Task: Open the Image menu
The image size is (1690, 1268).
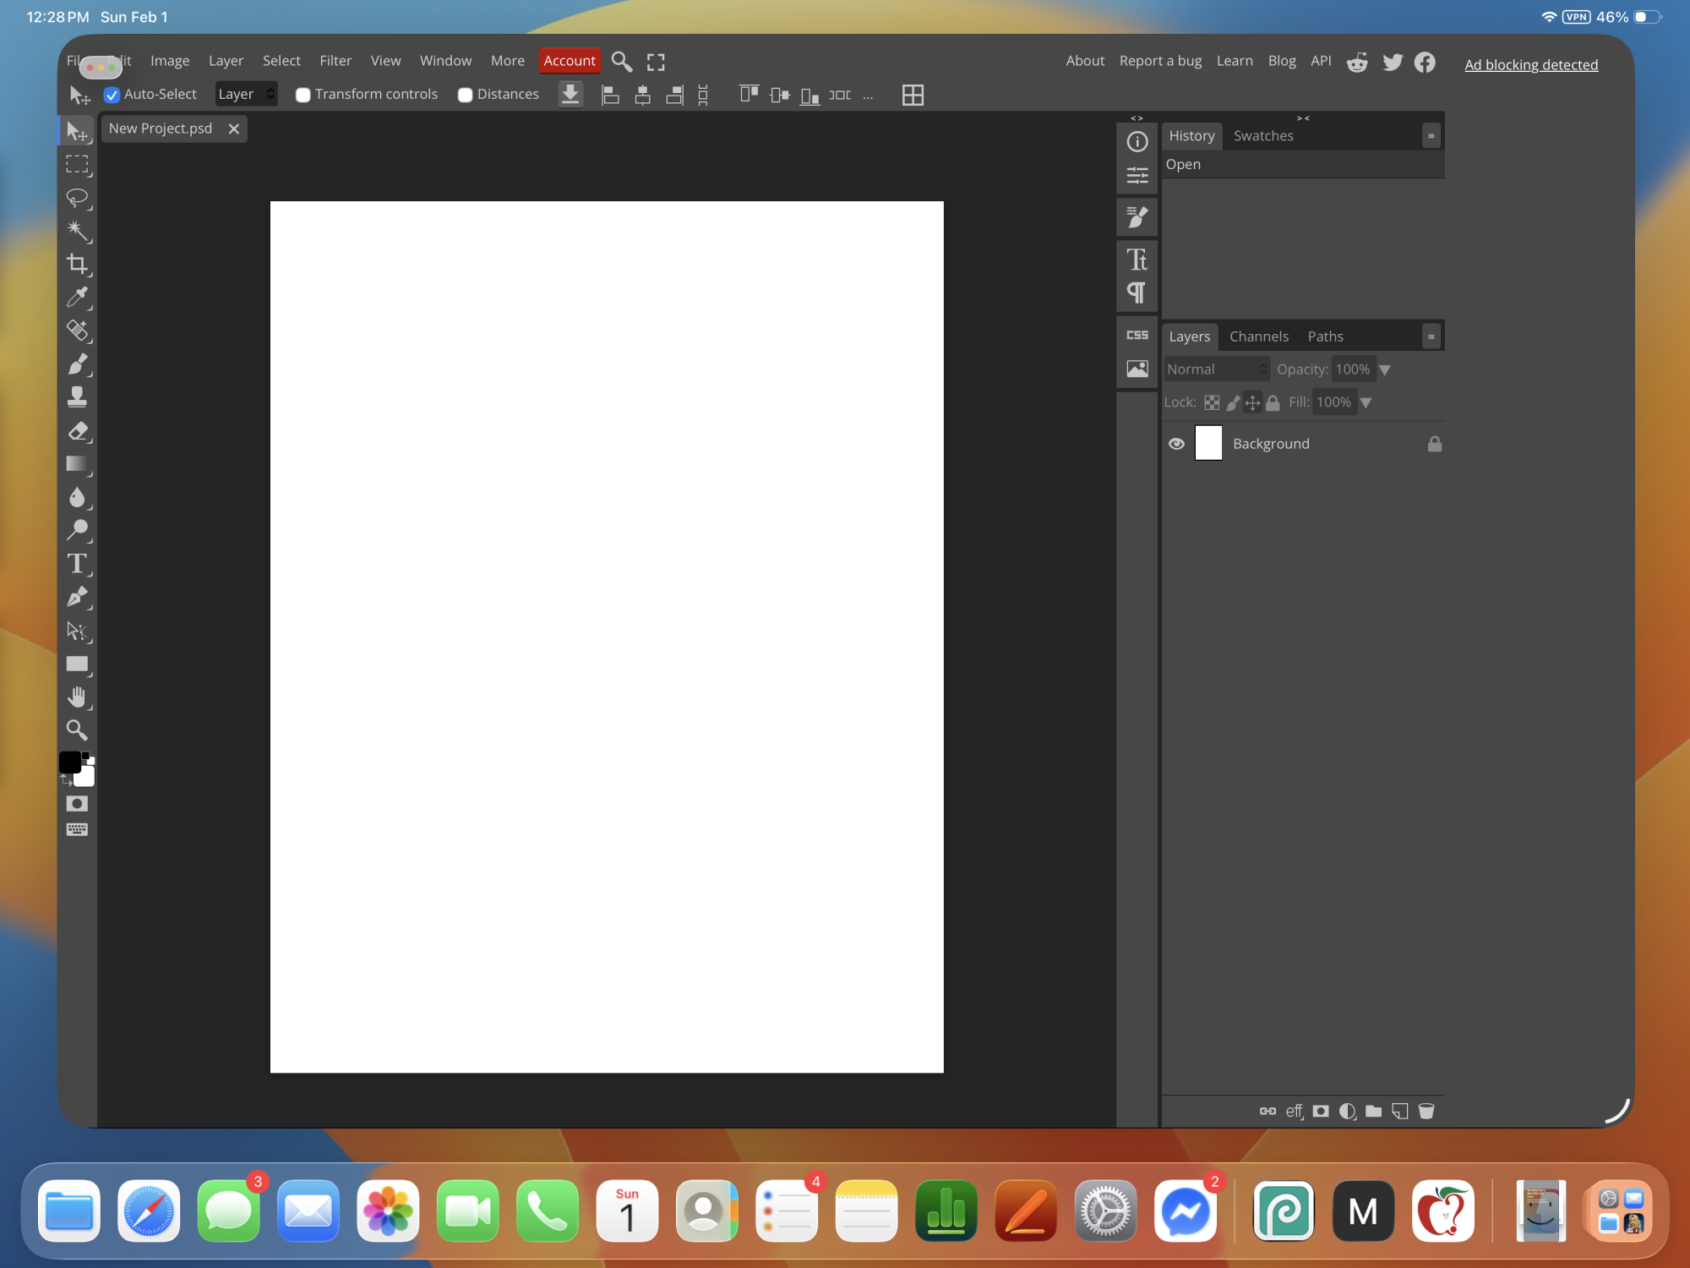Action: click(x=170, y=61)
